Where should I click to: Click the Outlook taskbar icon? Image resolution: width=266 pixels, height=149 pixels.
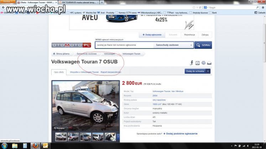[46, 146]
